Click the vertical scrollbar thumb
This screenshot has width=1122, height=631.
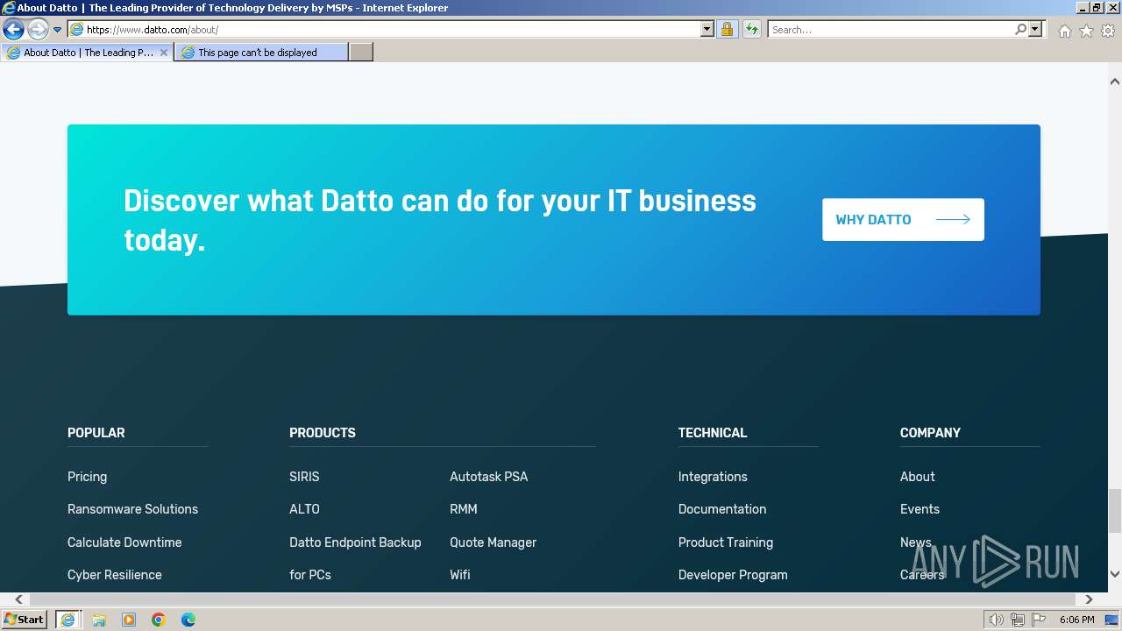[x=1114, y=511]
